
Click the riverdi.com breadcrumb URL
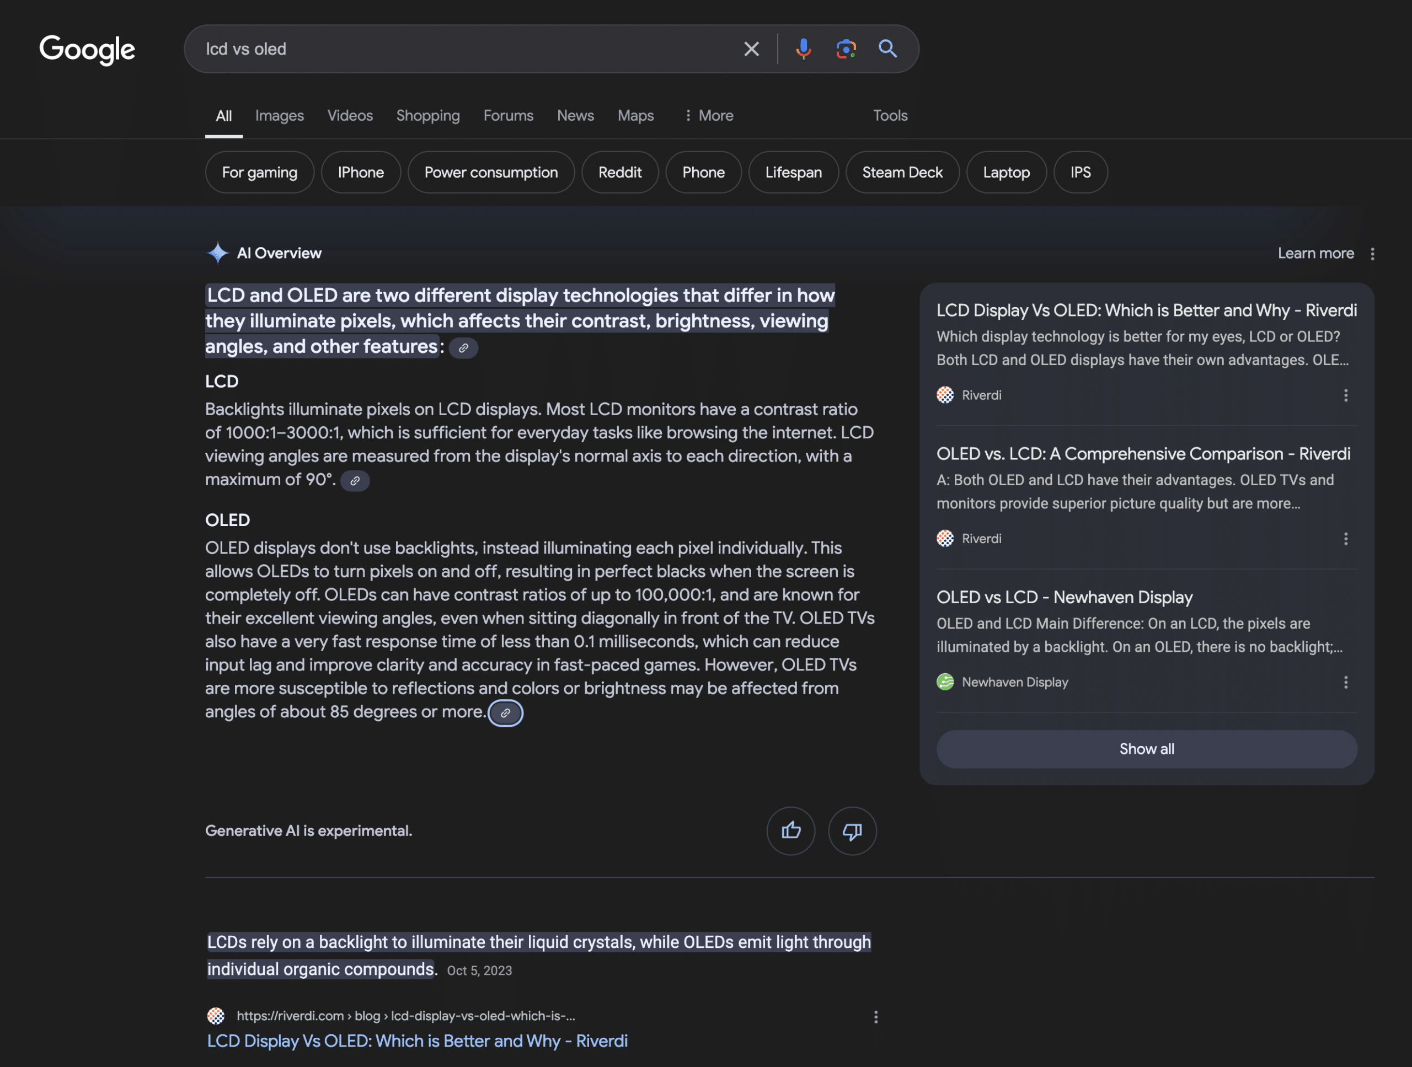pos(406,1016)
